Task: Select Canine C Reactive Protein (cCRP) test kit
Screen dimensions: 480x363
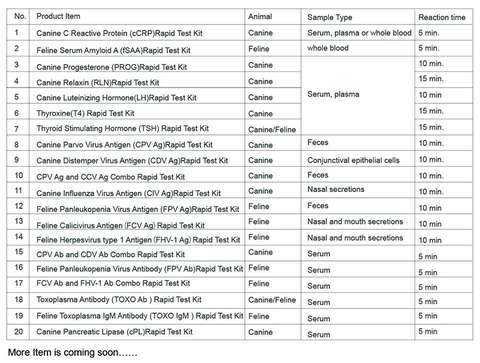Action: 115,34
